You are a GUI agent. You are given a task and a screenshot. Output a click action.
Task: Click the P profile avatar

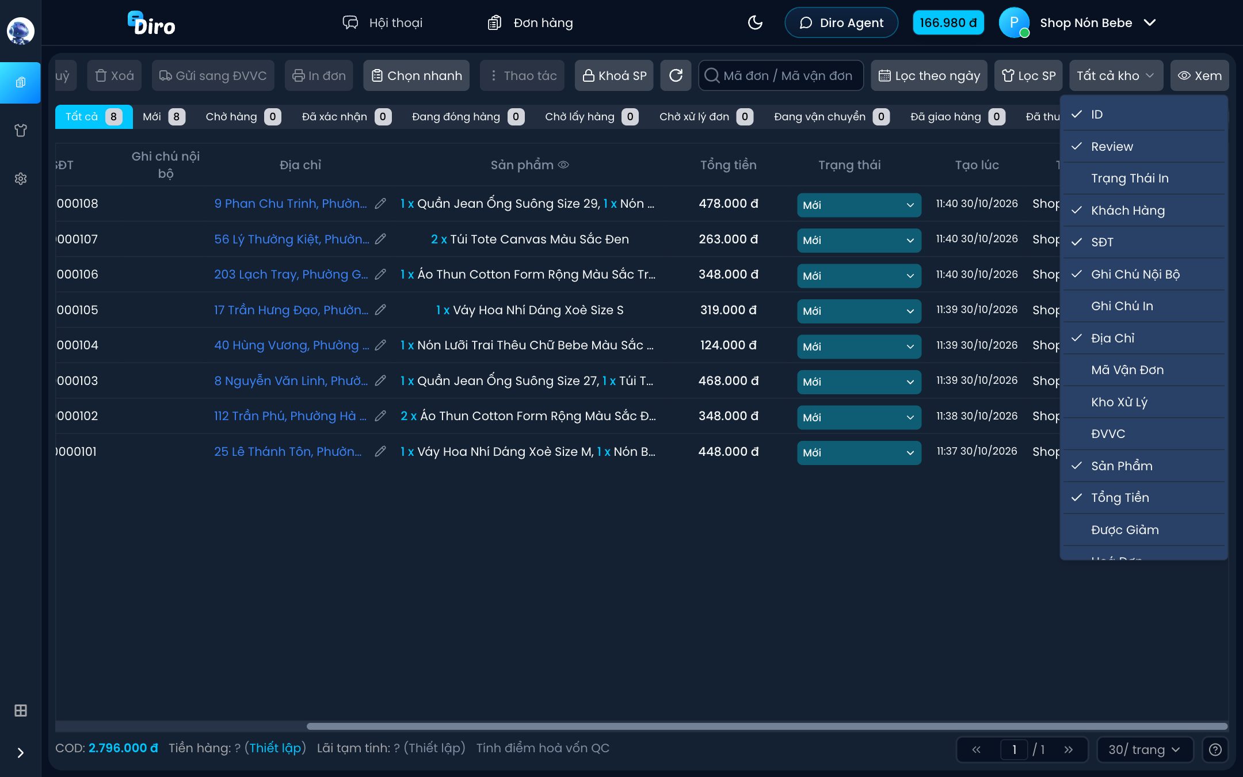1014,22
